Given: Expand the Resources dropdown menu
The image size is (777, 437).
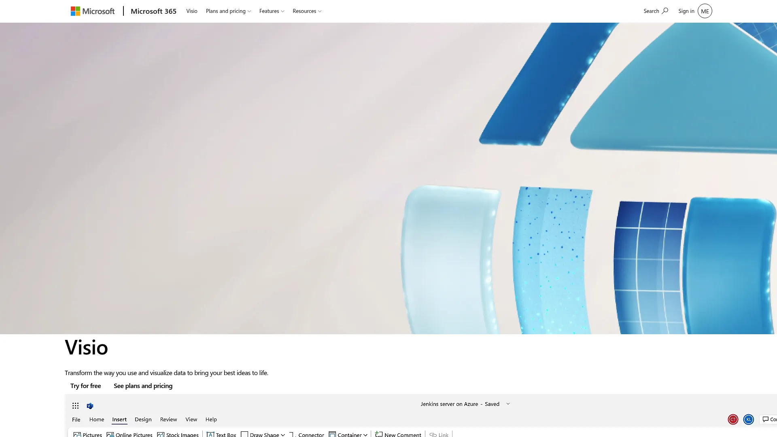Looking at the screenshot, I should pos(307,11).
